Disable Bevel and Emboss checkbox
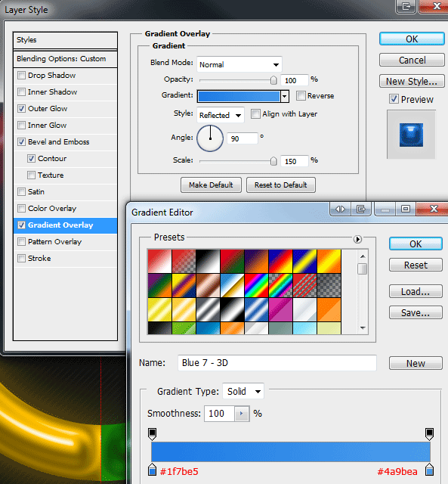The height and width of the screenshot is (484, 448). pyautogui.click(x=21, y=142)
